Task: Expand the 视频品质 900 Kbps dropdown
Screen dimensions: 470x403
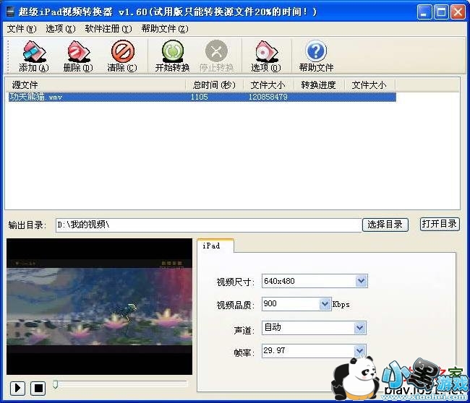Action: coord(325,304)
